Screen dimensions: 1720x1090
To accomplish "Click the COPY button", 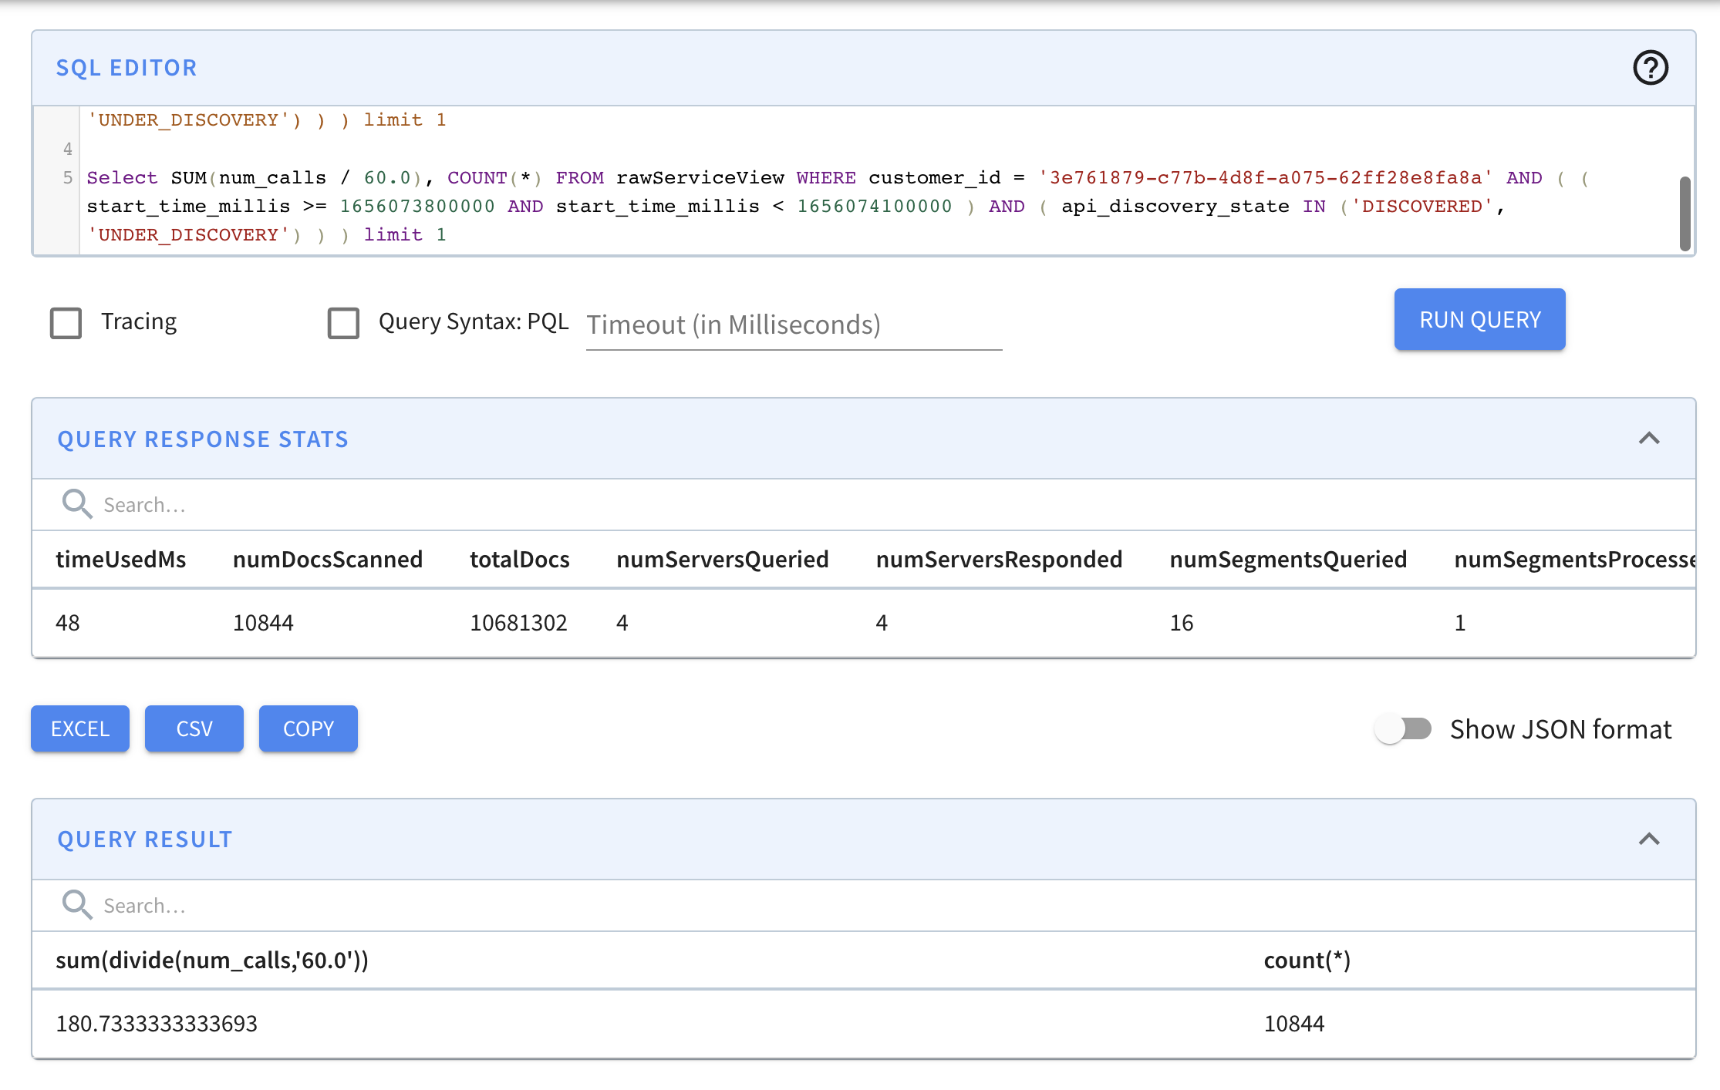I will coord(308,728).
